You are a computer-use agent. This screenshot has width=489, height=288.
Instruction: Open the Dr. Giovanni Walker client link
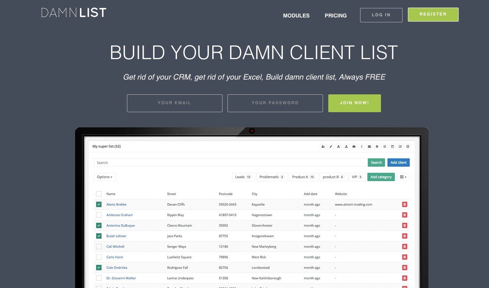point(121,278)
